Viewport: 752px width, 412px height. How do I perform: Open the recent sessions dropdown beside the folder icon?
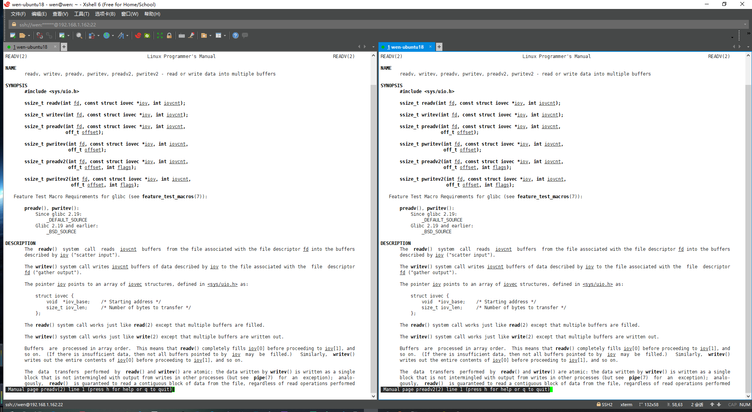[29, 35]
